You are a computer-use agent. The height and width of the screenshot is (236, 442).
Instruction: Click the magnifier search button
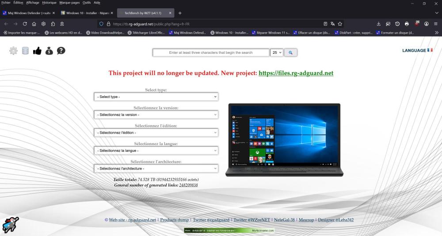click(x=290, y=52)
